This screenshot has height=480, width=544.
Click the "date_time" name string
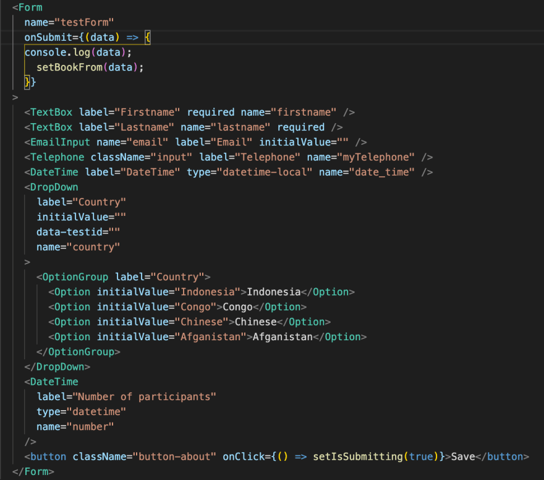(382, 172)
